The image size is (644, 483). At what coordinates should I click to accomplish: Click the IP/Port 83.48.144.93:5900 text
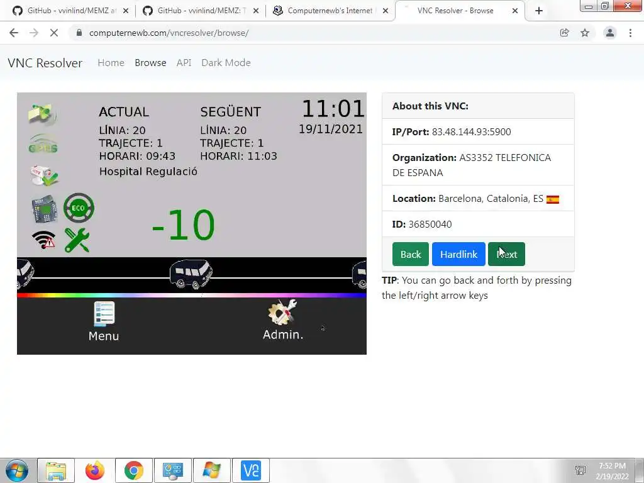(x=452, y=132)
